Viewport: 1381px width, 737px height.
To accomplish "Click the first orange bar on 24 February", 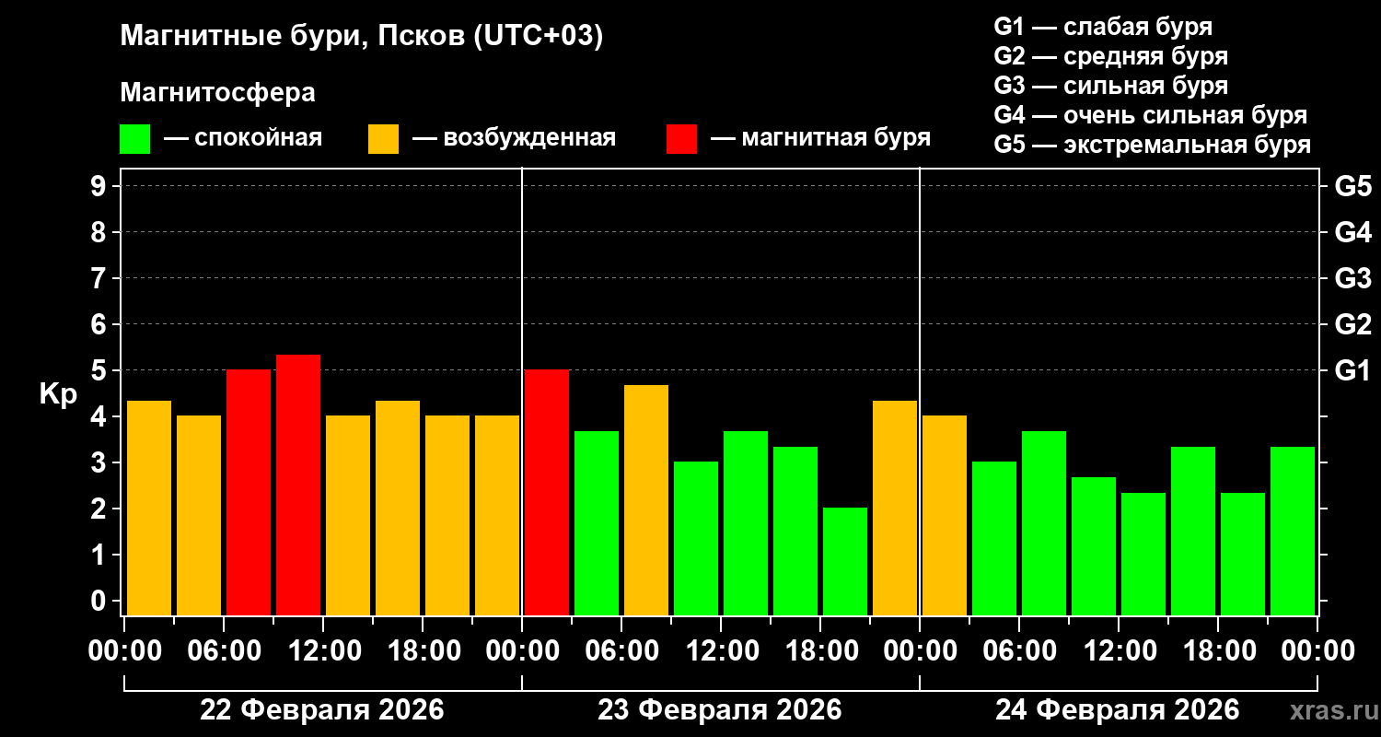I will [945, 515].
